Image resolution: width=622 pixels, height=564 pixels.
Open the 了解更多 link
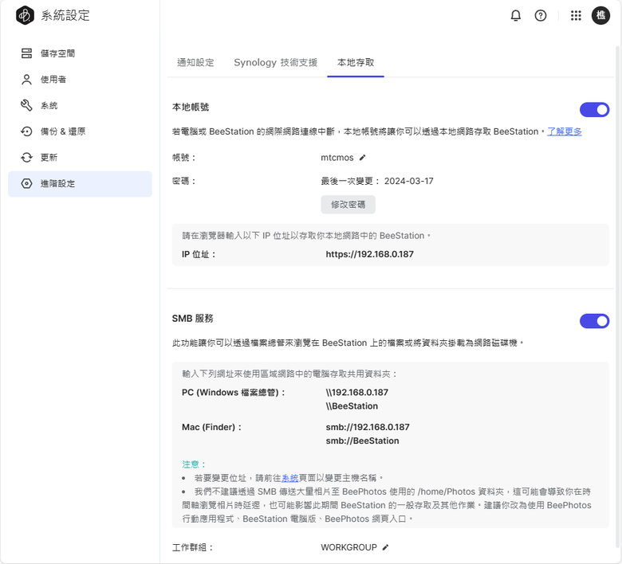tap(565, 131)
